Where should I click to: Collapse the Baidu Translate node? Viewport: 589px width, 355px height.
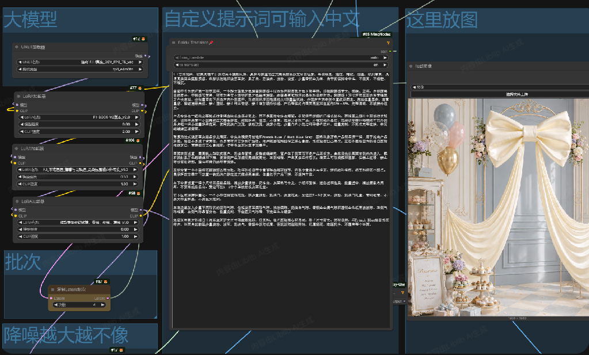pyautogui.click(x=173, y=43)
